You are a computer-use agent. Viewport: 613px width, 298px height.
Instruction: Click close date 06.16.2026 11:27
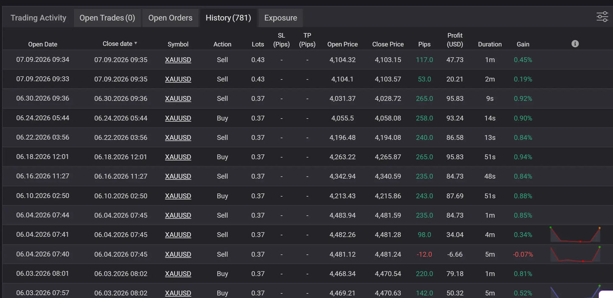click(120, 176)
